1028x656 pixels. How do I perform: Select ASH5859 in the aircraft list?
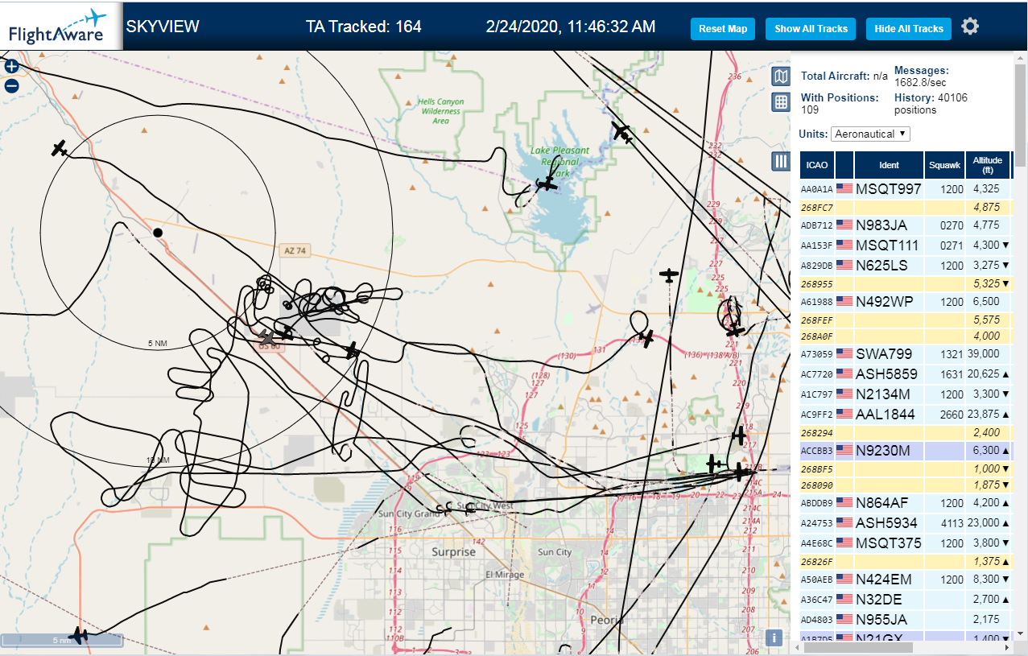point(906,373)
